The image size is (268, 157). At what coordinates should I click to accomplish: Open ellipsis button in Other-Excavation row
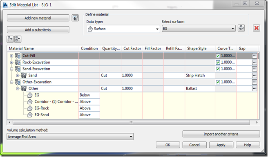[255, 82]
